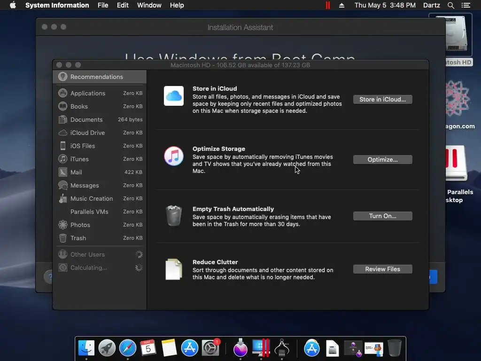Click the Store in iCloud heading
The image size is (481, 361).
pos(215,88)
